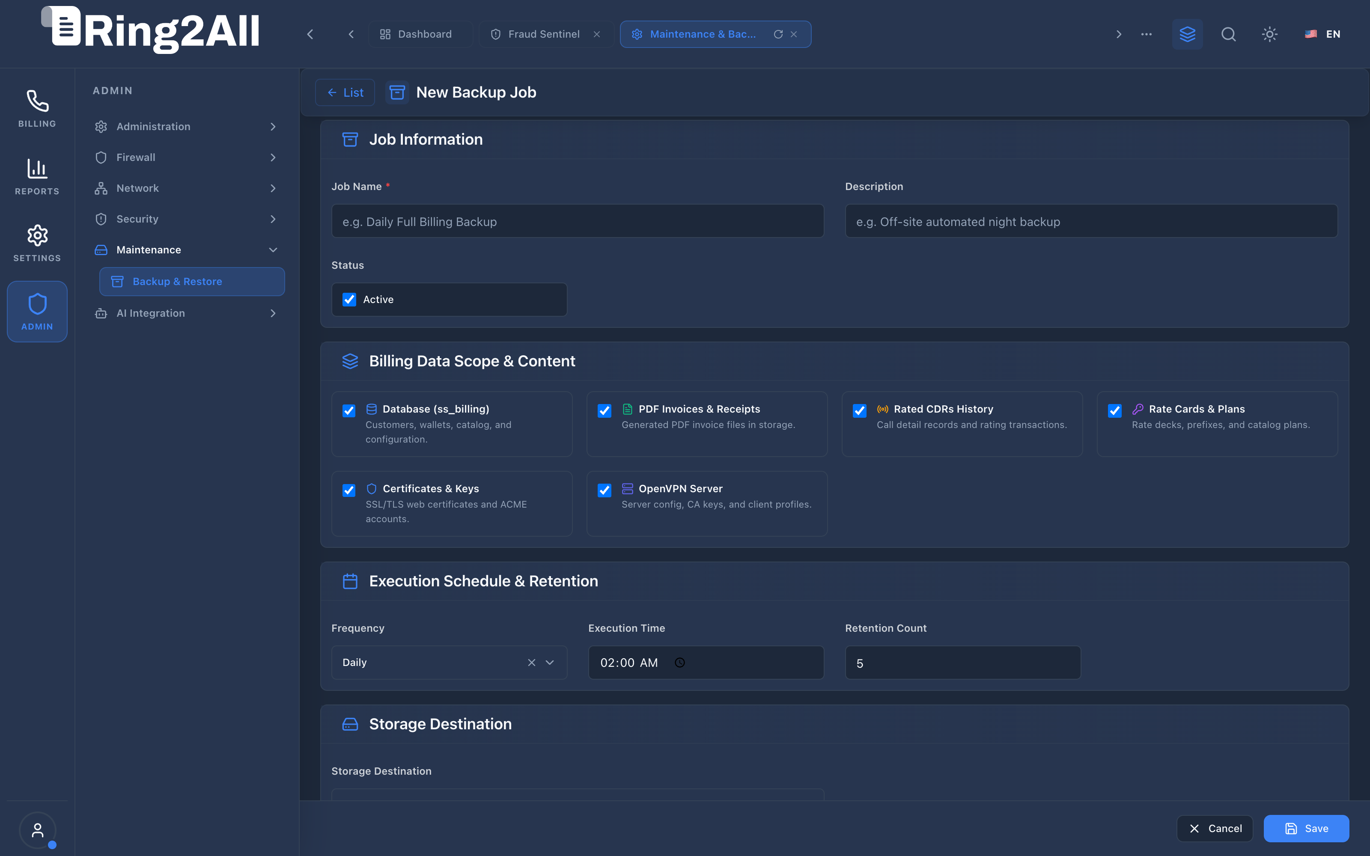Open Backup & Restore menu item

coord(192,281)
